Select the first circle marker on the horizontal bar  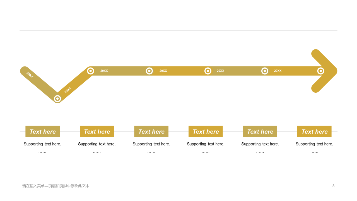(x=90, y=71)
